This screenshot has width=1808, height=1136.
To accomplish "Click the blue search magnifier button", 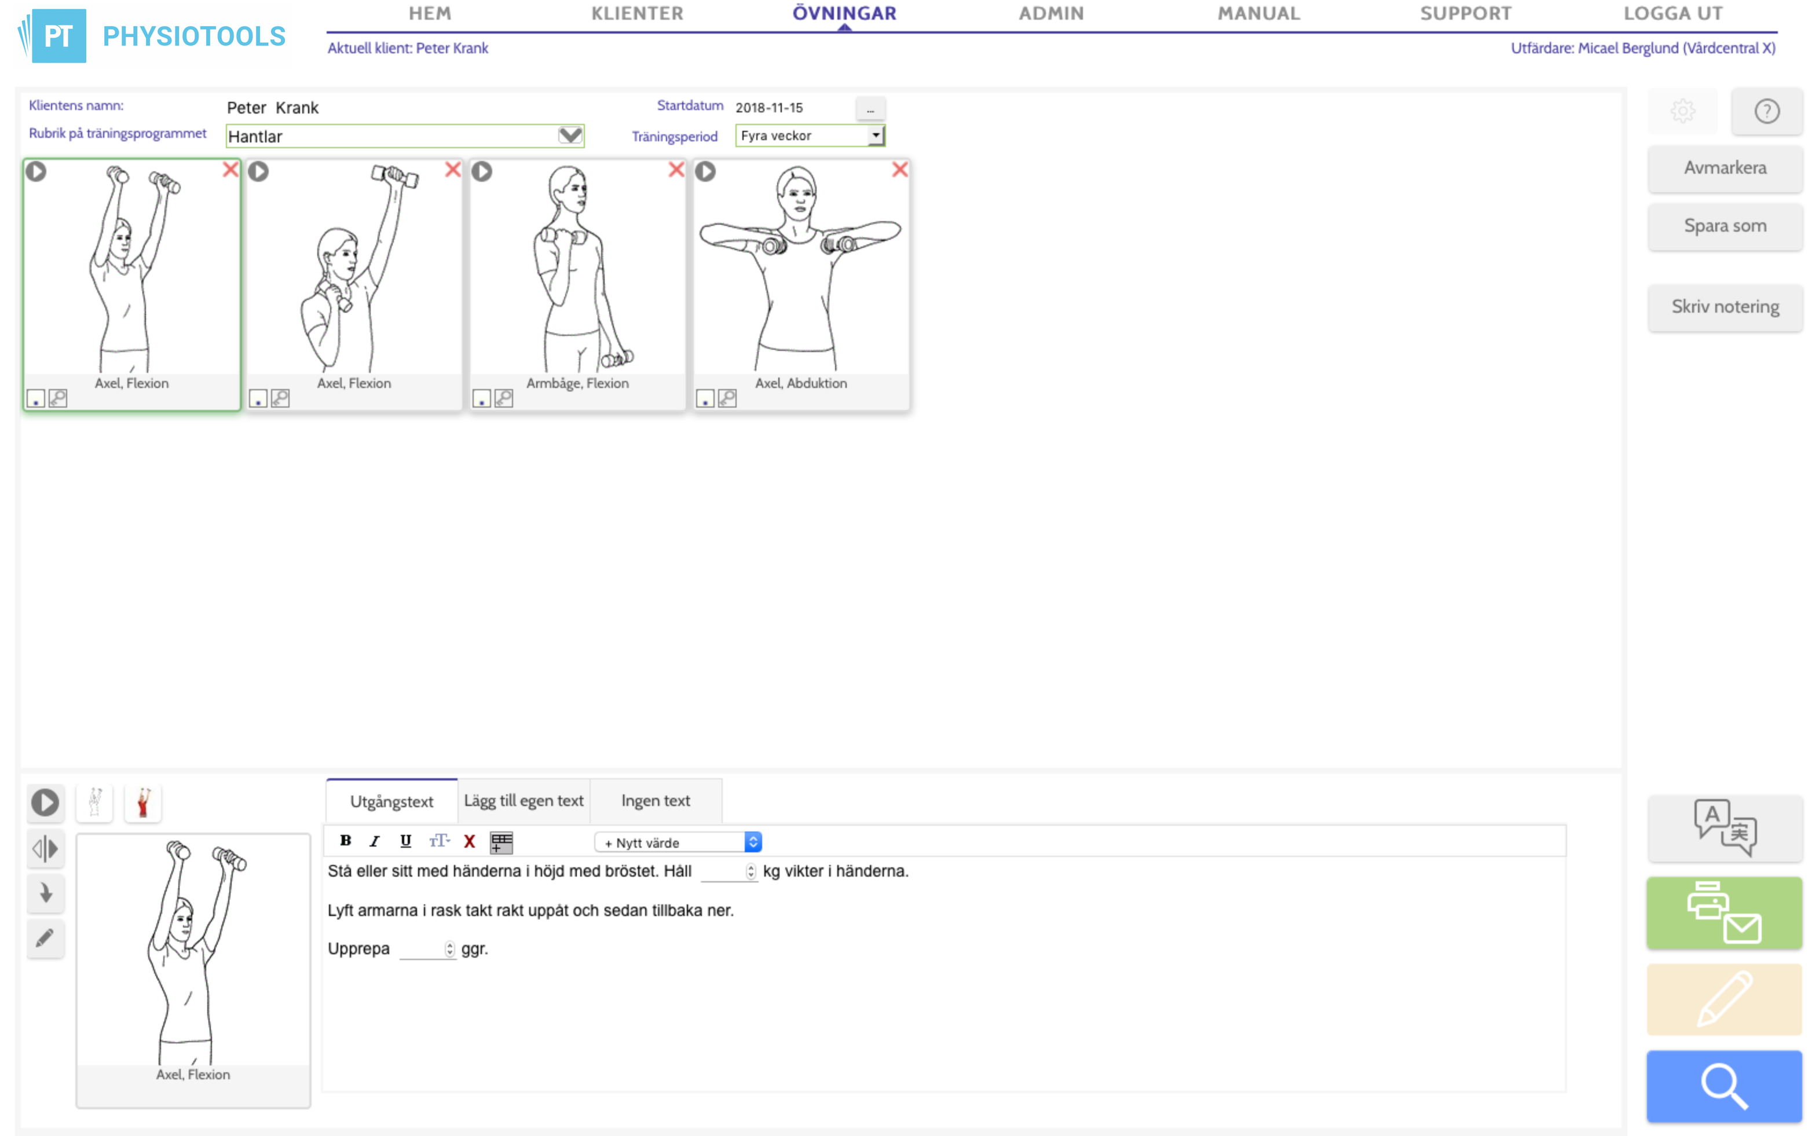I will click(x=1724, y=1086).
